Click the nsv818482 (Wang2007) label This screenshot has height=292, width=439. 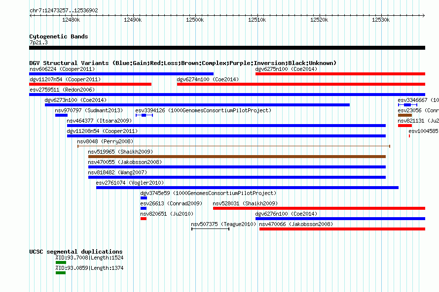[117, 172]
